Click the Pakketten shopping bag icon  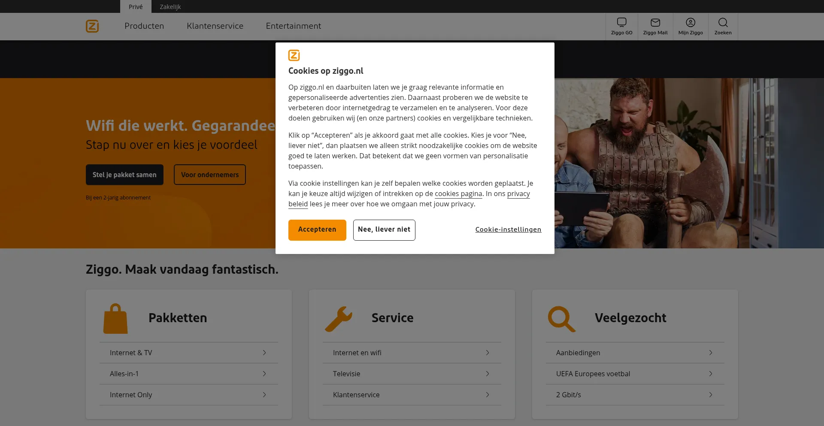click(x=115, y=319)
